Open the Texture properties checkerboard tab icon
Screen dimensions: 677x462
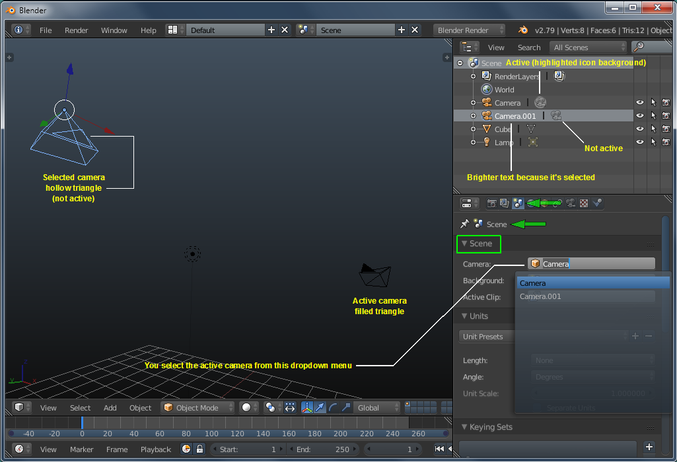click(584, 203)
